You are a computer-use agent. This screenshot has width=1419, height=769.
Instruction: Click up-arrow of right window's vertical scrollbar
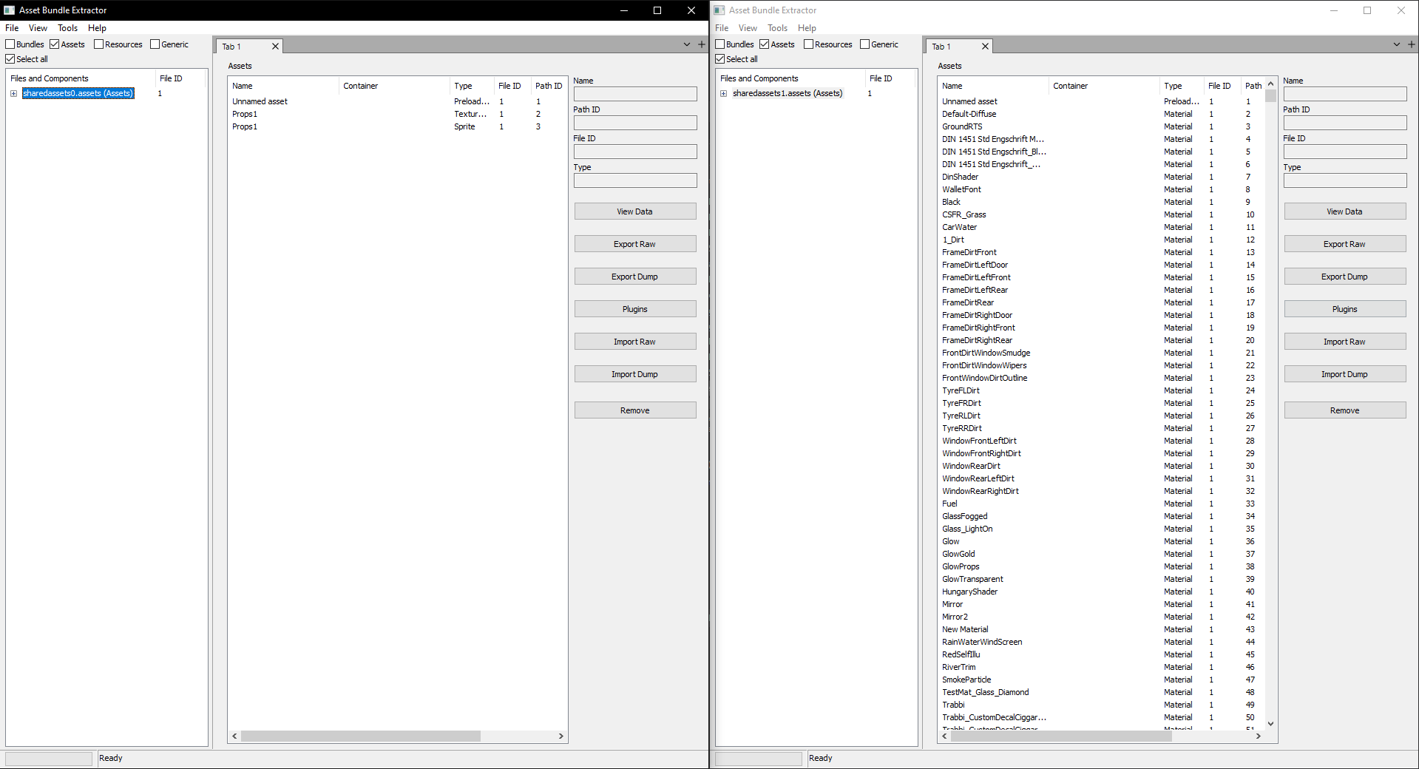pyautogui.click(x=1271, y=84)
